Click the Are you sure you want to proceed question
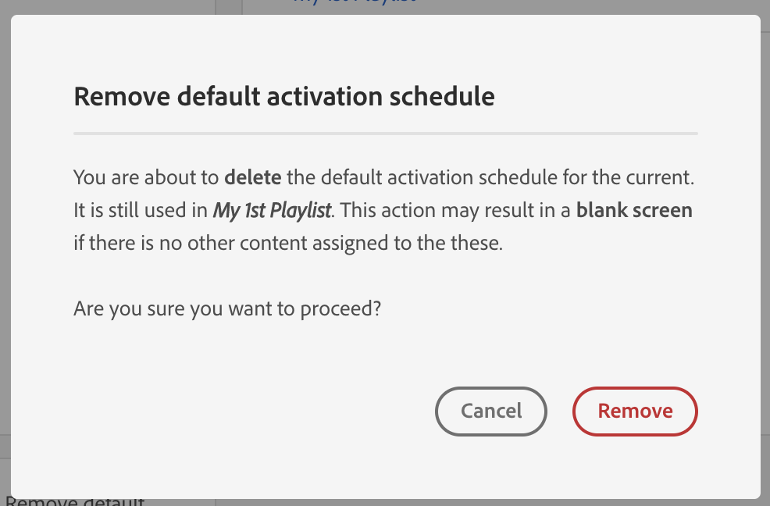 (227, 309)
